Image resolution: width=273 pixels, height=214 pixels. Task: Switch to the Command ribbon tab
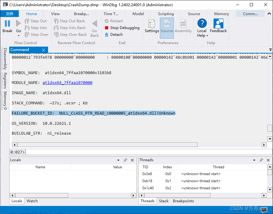(x=251, y=14)
